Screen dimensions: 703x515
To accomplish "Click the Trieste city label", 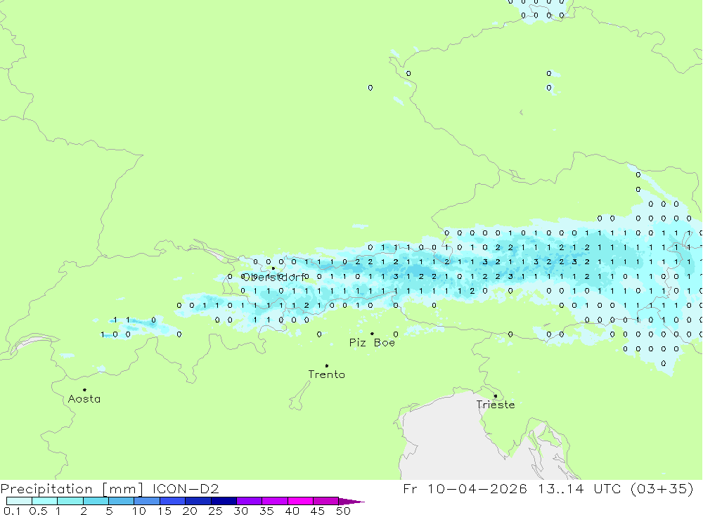I will coord(496,404).
